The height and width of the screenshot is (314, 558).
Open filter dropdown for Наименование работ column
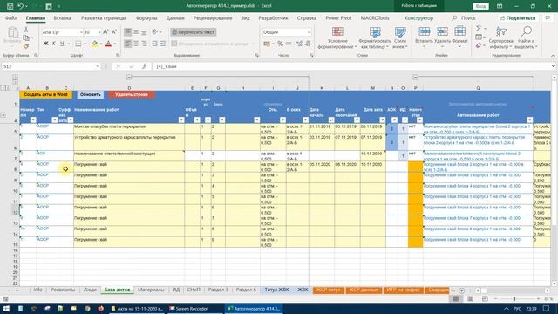coord(181,120)
